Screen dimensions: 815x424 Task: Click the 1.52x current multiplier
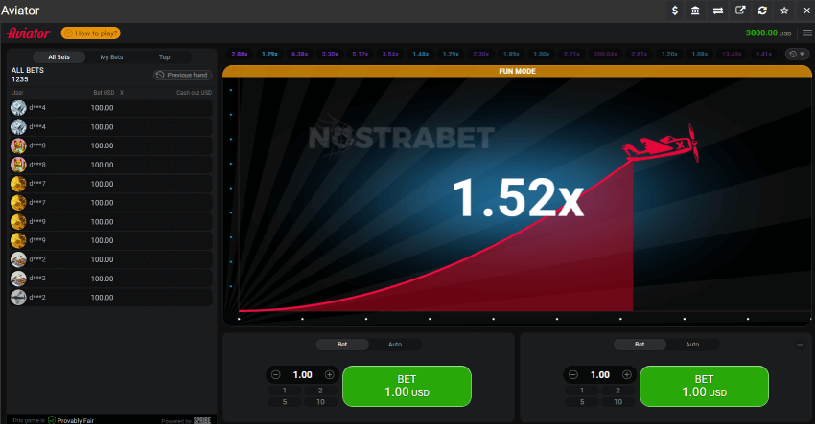518,197
